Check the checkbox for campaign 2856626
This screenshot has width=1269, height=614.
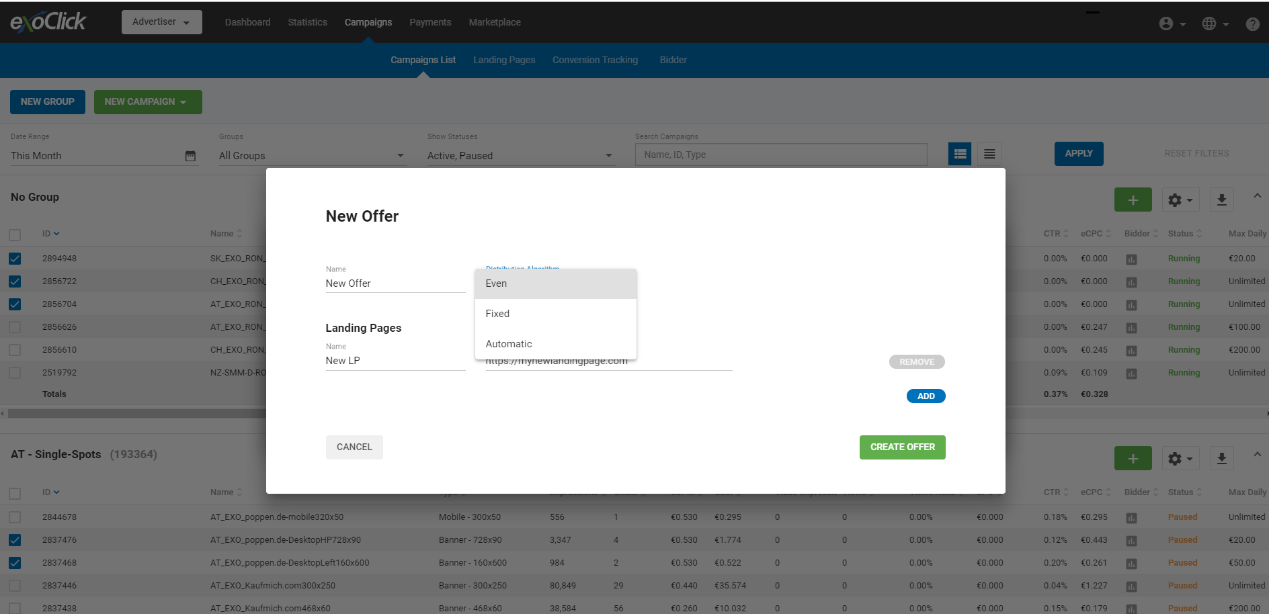(x=15, y=327)
